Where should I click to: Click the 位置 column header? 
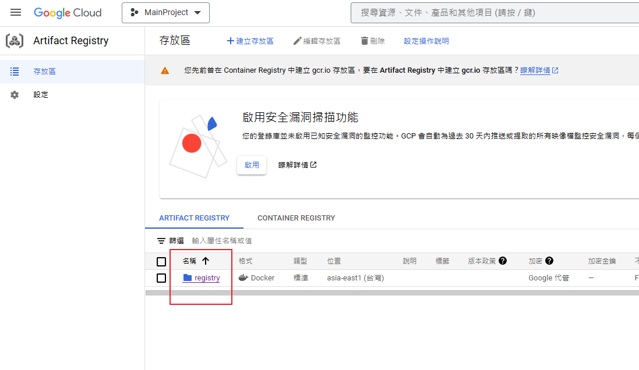pos(334,261)
